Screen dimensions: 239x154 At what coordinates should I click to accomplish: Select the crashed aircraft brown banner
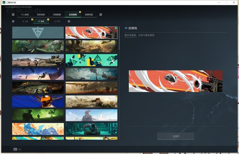point(91,88)
